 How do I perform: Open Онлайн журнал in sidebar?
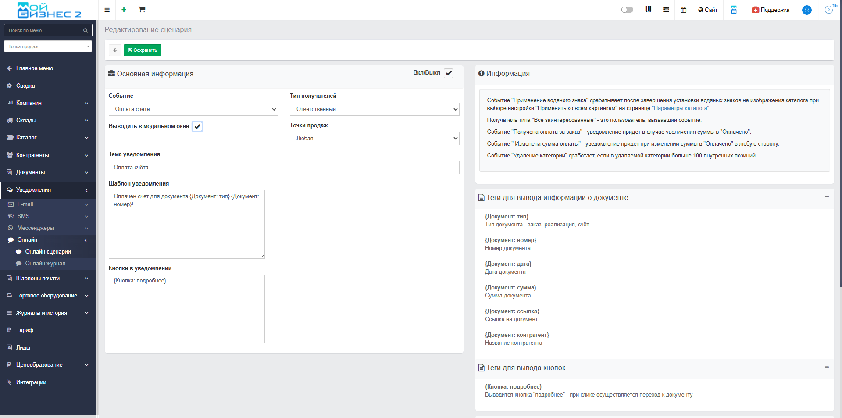pyautogui.click(x=45, y=264)
